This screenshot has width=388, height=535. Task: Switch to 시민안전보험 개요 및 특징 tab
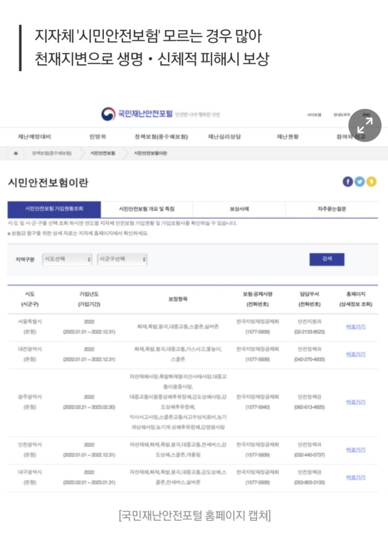coord(147,209)
